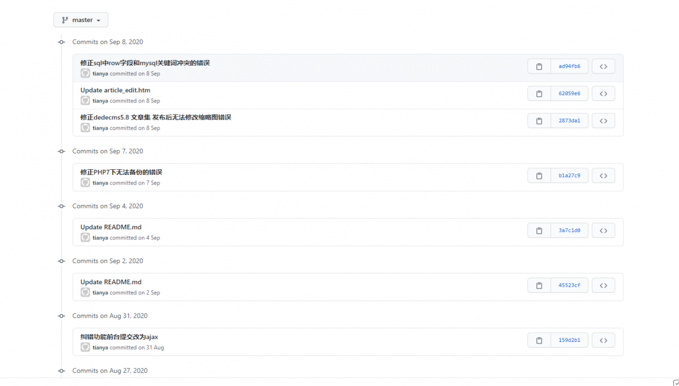The width and height of the screenshot is (679, 386).
Task: Click author tianya on Sep 4 commit
Action: [x=100, y=238]
